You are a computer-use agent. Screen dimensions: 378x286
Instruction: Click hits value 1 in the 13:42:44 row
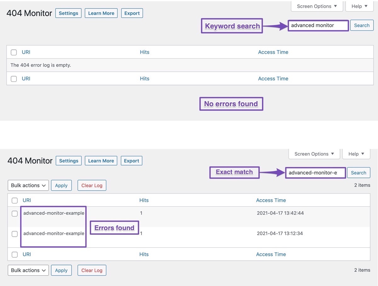[141, 213]
